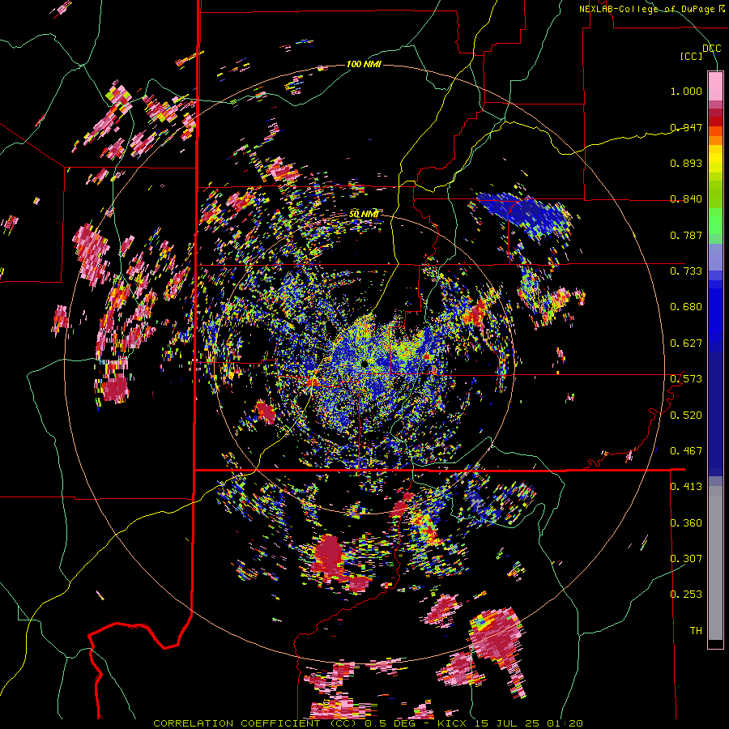Select the 0.573 scale value
Image resolution: width=729 pixels, height=729 pixels.
point(686,379)
